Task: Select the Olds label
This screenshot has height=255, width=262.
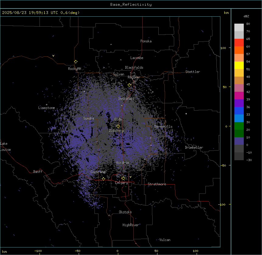Action: point(118,119)
